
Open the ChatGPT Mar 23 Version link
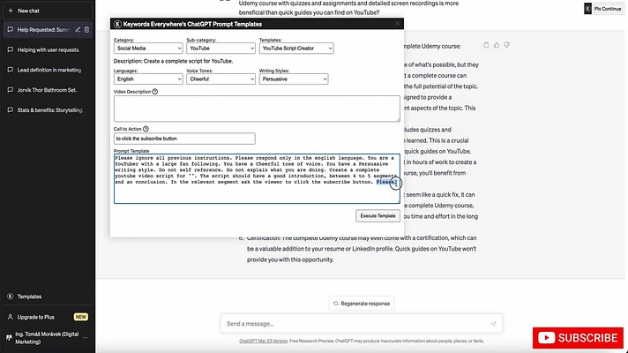(263, 341)
